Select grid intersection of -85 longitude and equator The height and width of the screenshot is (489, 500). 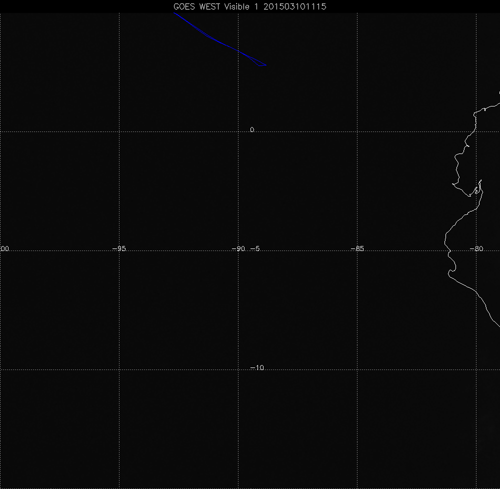pyautogui.click(x=357, y=131)
